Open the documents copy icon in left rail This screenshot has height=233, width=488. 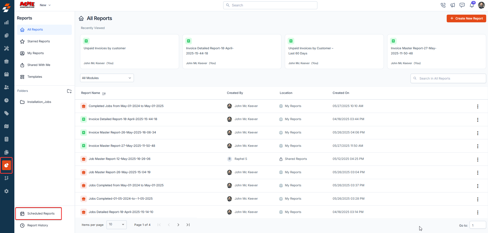pos(6,152)
